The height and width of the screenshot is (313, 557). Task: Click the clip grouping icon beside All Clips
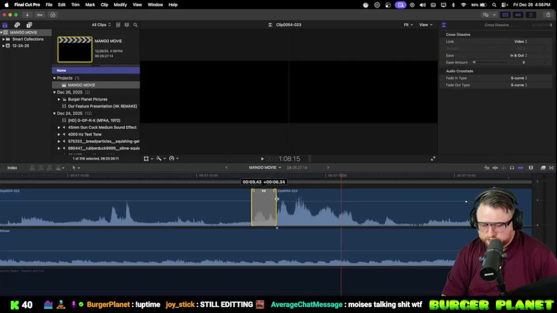coord(118,25)
